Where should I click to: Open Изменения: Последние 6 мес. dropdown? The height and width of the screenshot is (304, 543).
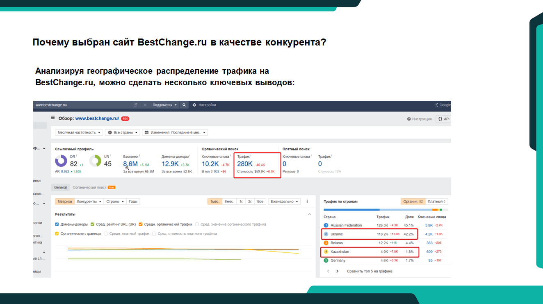point(175,132)
